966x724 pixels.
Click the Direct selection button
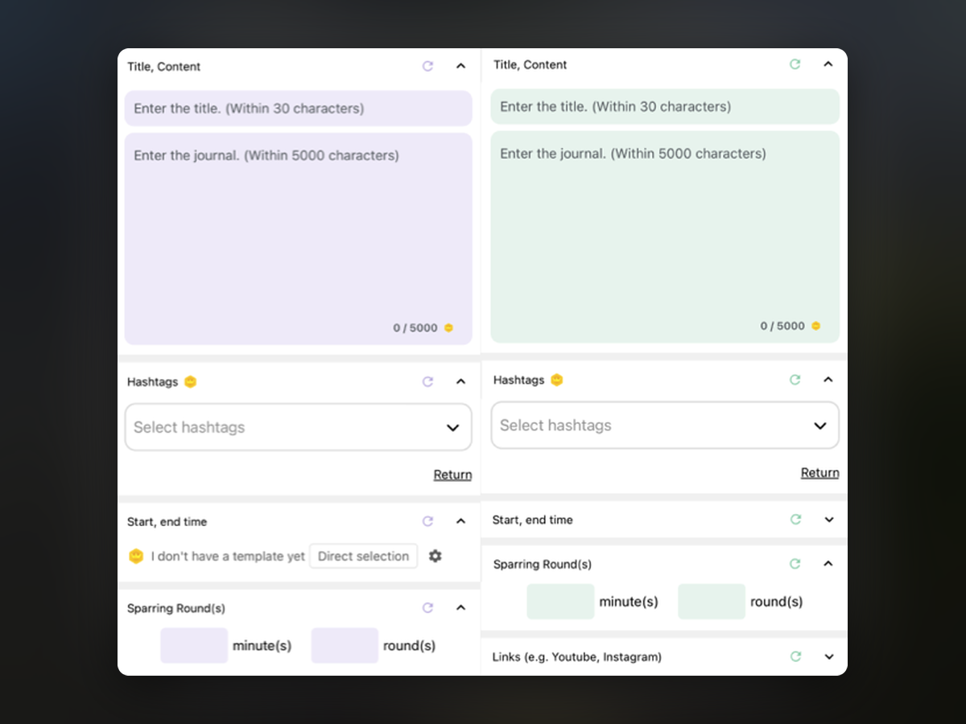363,556
